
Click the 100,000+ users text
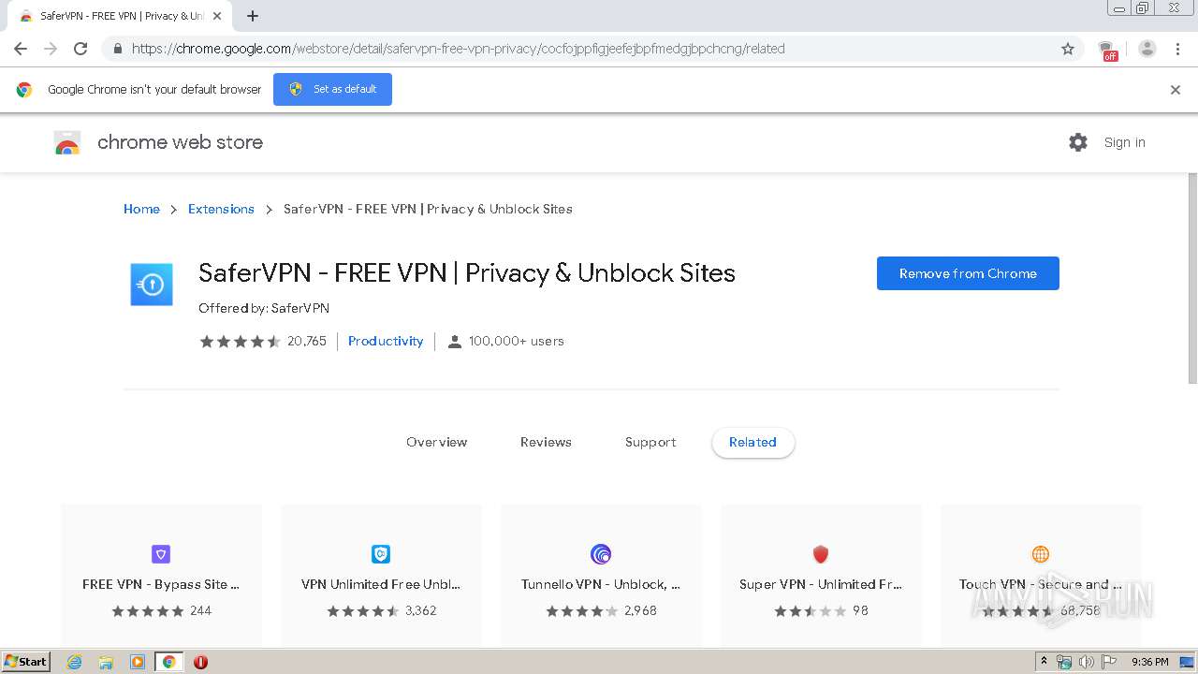pos(516,341)
